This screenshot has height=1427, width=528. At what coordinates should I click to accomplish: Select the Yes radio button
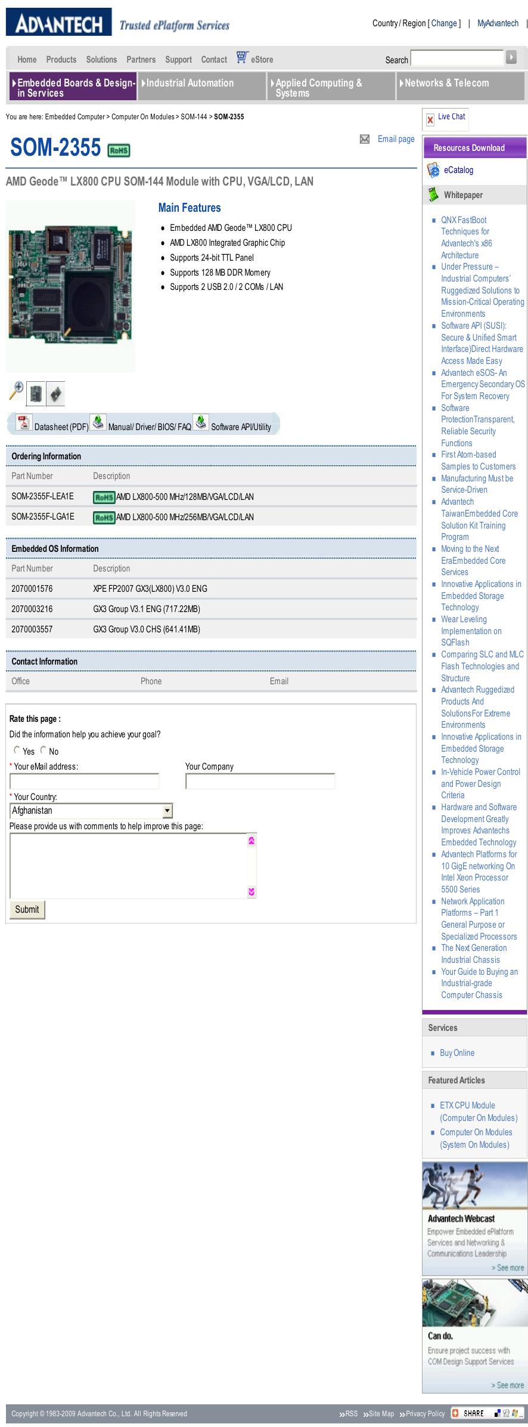[17, 750]
